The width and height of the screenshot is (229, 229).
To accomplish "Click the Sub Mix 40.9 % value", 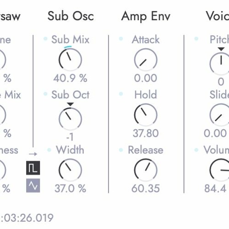I will pos(70,78).
